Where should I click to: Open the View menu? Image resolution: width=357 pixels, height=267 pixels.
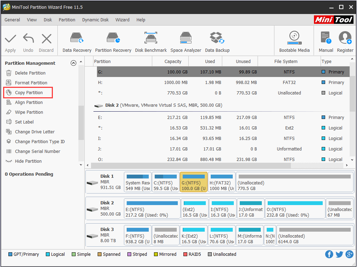[x=31, y=20]
